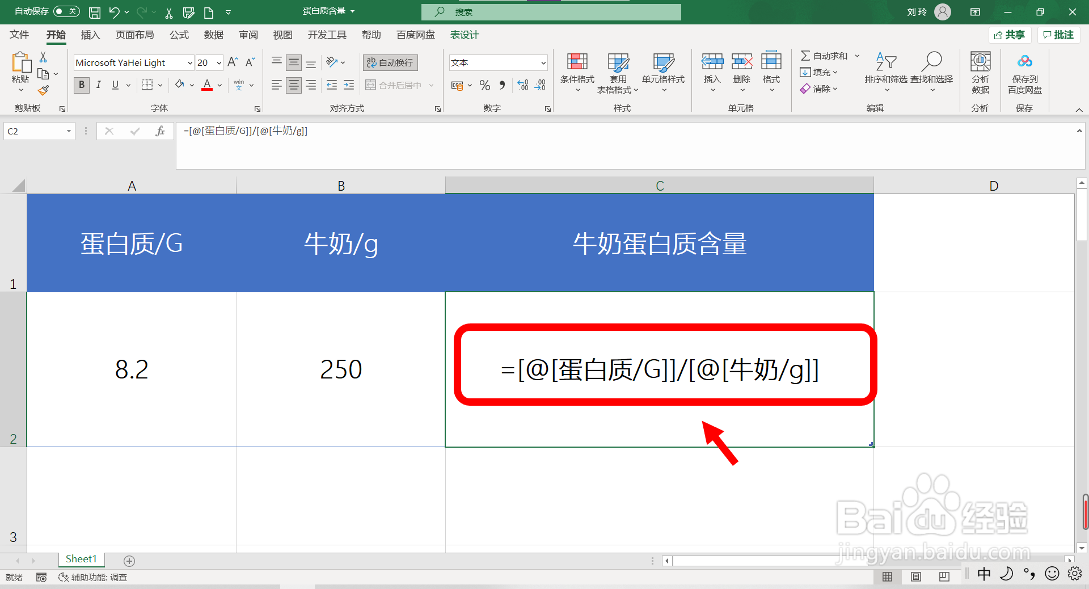Toggle underline formatting

(115, 85)
